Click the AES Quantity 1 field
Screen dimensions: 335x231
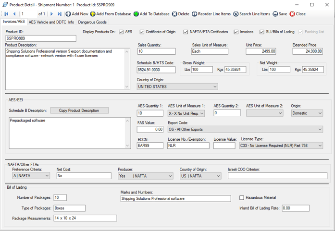[150, 113]
